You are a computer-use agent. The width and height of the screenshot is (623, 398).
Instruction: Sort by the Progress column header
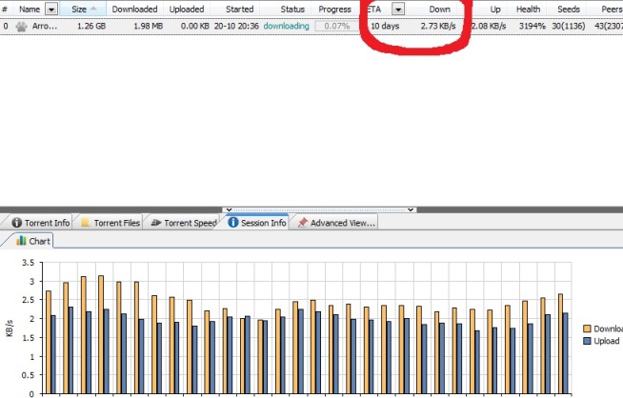pyautogui.click(x=334, y=9)
